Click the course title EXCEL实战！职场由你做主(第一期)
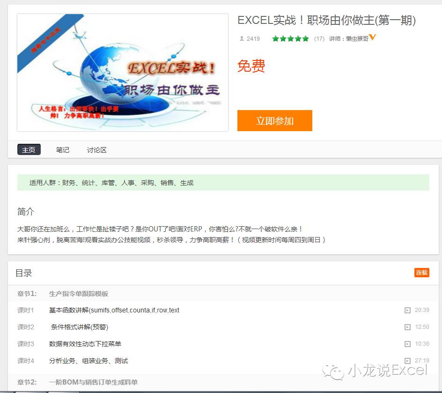Viewport: 442px width, 393px height. click(326, 20)
